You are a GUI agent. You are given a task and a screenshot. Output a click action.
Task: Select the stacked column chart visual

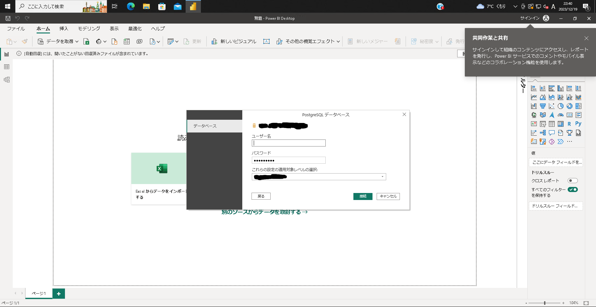(x=543, y=88)
